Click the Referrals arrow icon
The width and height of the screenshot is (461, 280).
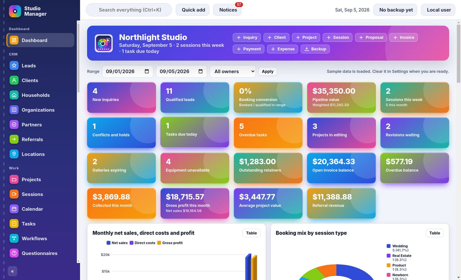14,139
